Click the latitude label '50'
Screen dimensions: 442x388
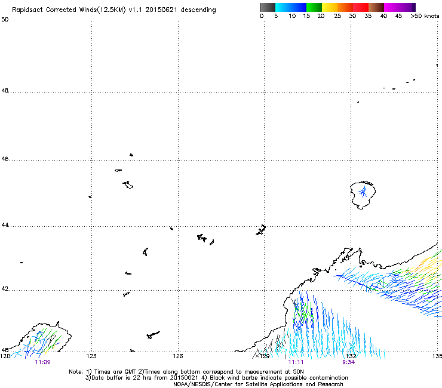pyautogui.click(x=5, y=20)
